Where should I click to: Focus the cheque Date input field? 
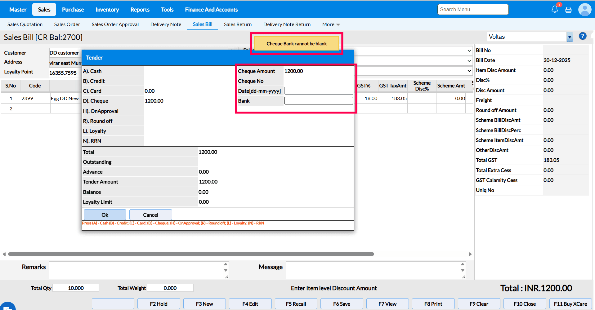(x=319, y=91)
